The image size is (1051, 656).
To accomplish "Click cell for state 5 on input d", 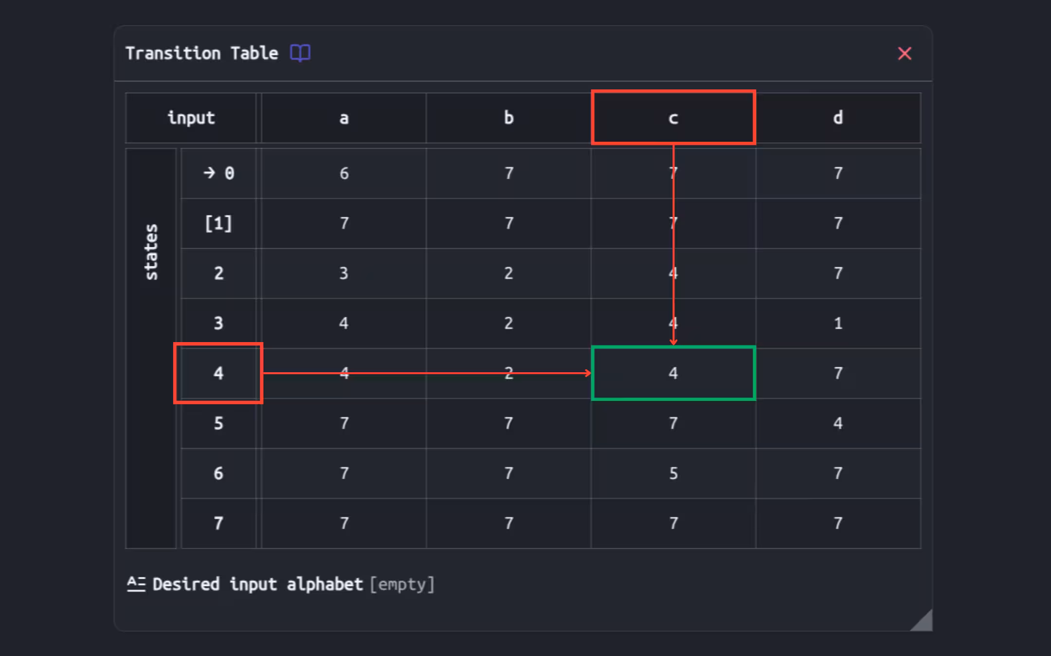I will click(x=838, y=423).
